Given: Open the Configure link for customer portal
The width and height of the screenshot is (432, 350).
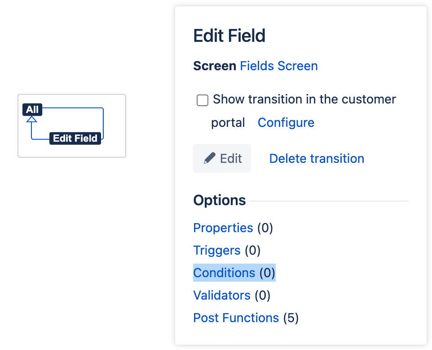Looking at the screenshot, I should [x=286, y=122].
